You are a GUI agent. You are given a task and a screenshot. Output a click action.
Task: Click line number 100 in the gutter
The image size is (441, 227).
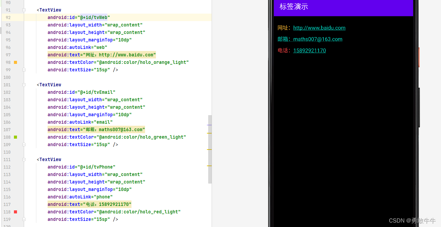pyautogui.click(x=7, y=77)
